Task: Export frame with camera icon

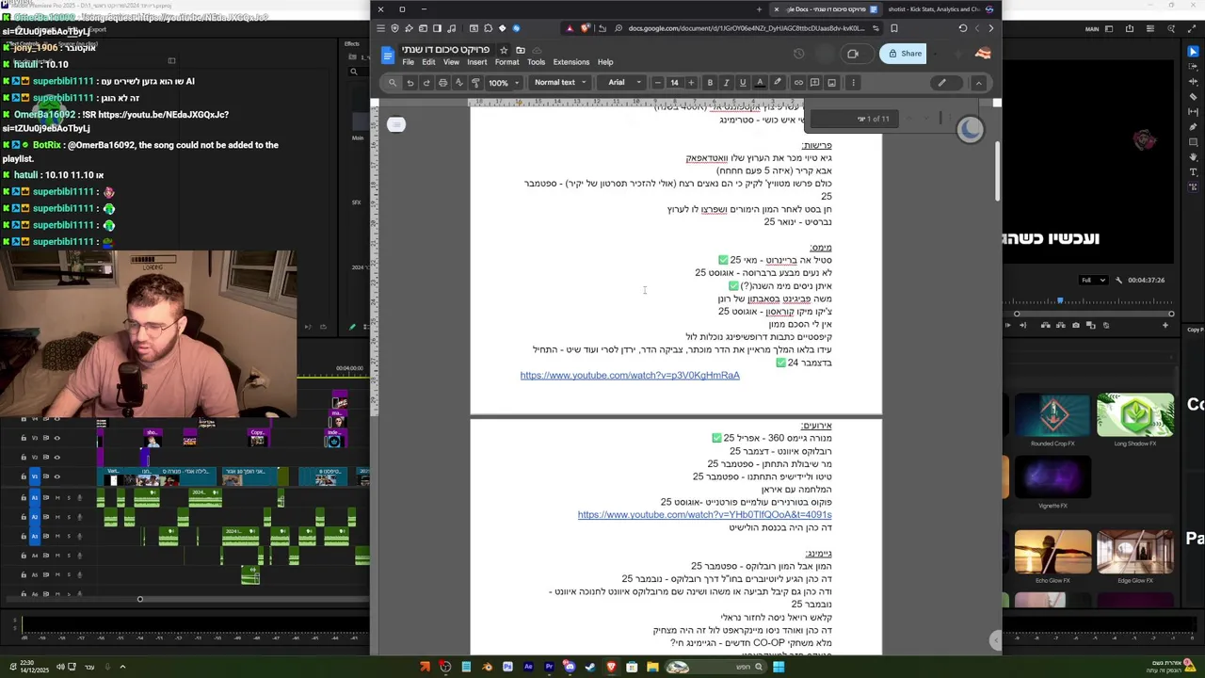Action: click(1076, 325)
